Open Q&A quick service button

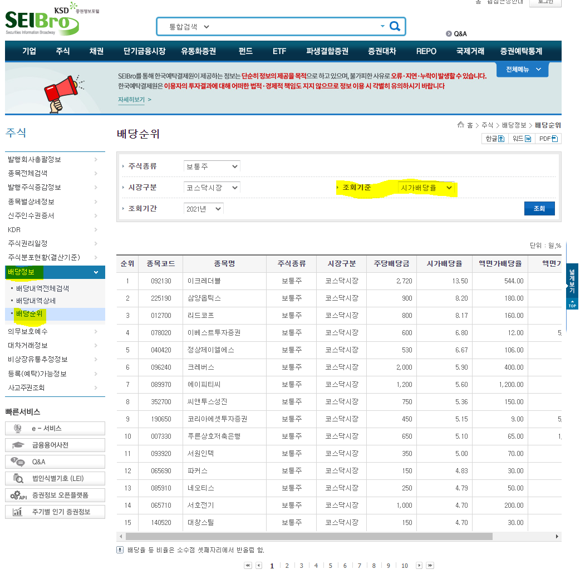point(55,462)
